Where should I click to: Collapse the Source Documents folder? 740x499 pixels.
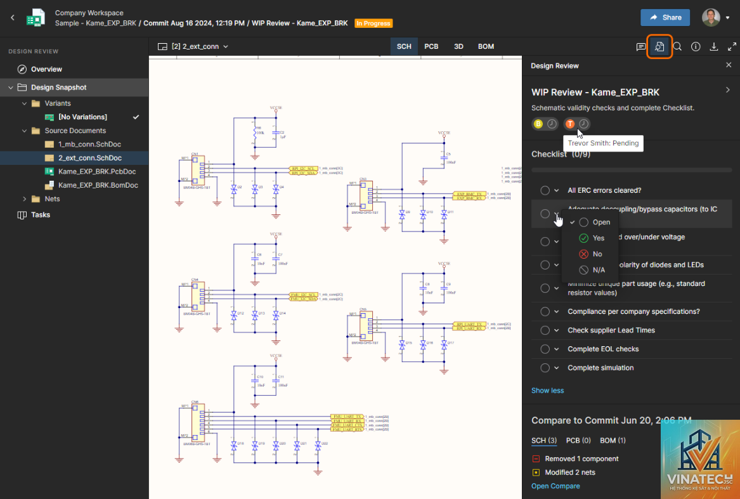point(25,131)
